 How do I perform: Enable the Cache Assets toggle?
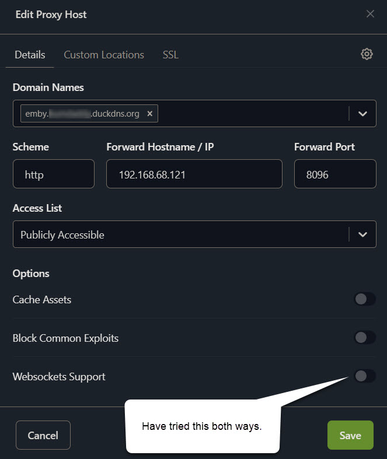tap(364, 299)
